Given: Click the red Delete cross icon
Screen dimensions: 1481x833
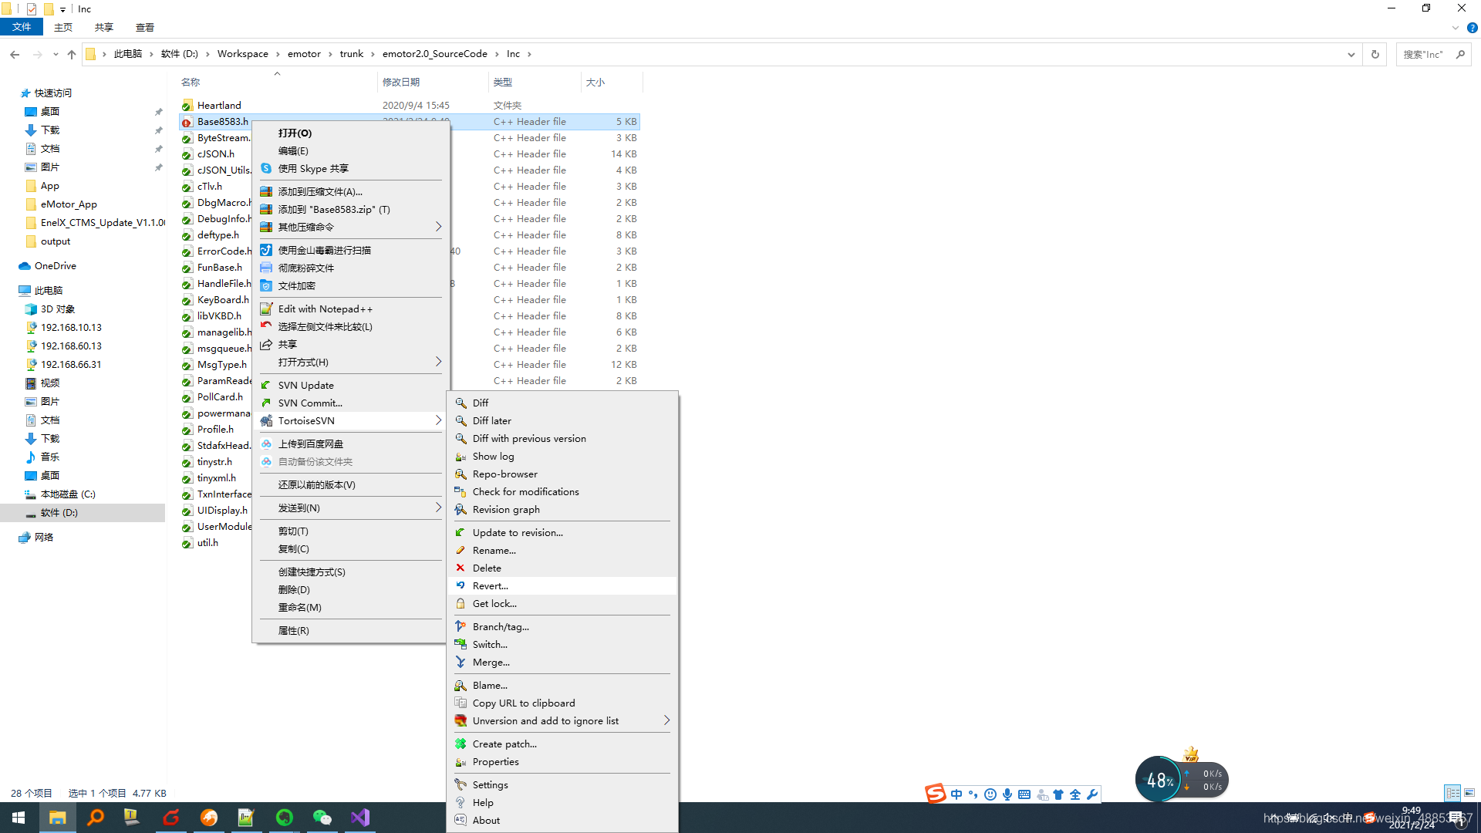Looking at the screenshot, I should tap(460, 568).
